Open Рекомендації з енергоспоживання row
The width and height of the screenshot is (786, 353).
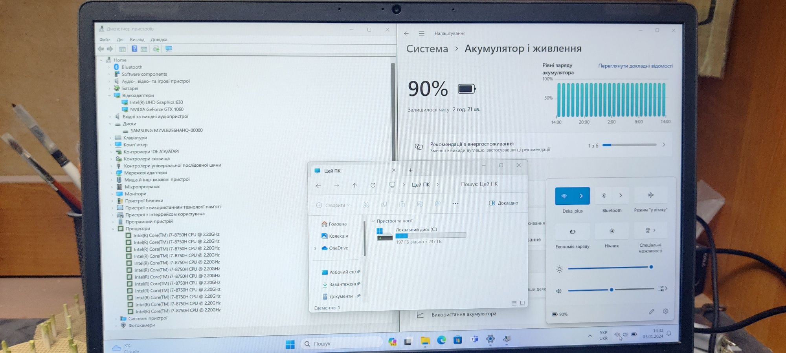click(x=540, y=146)
